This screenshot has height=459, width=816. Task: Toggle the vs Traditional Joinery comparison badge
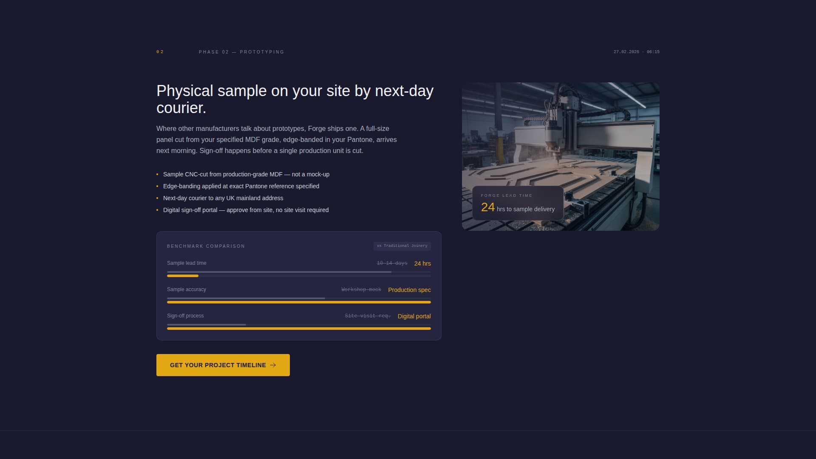402,246
